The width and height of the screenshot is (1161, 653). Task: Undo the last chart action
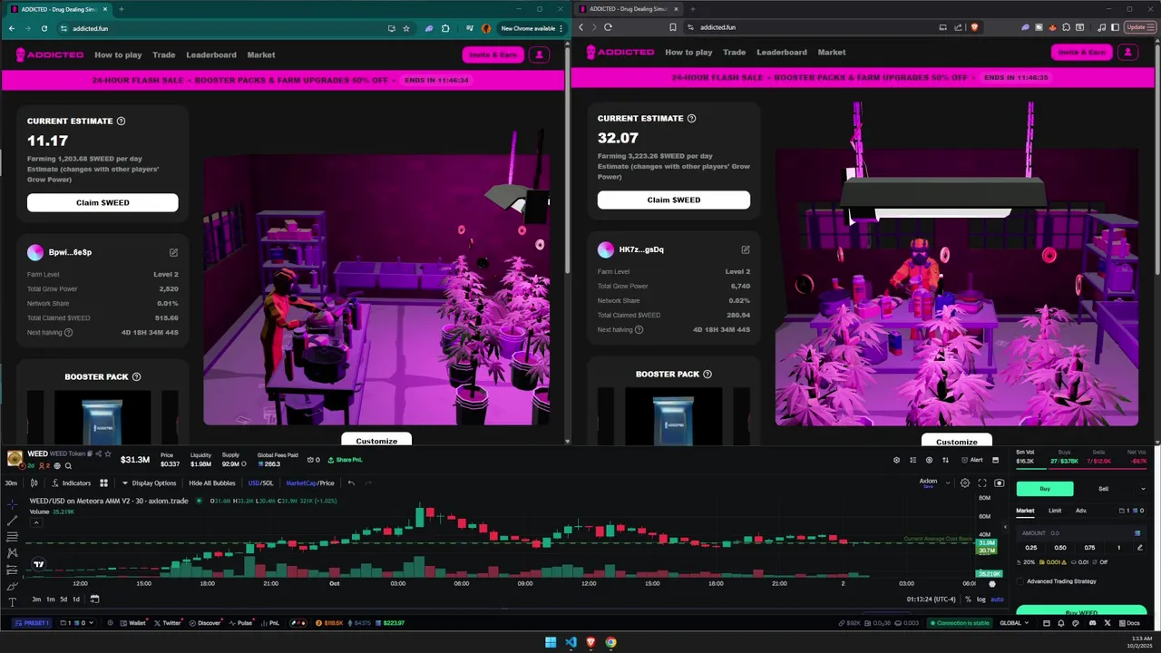click(x=351, y=483)
